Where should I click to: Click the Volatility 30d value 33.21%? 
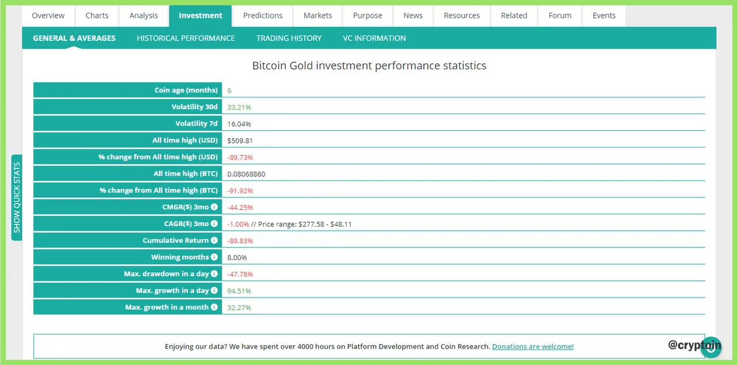pyautogui.click(x=239, y=107)
